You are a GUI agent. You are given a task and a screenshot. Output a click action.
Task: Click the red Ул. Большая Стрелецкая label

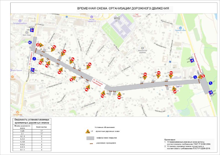click(x=98, y=82)
